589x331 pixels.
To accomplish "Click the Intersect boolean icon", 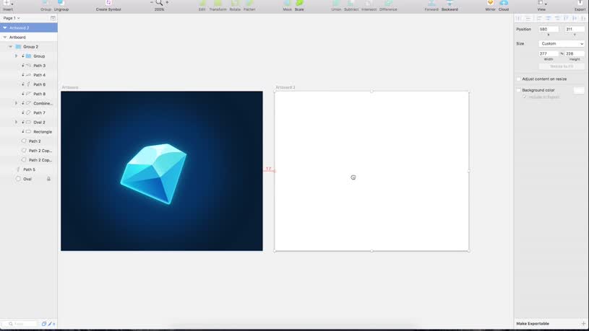I will click(369, 3).
